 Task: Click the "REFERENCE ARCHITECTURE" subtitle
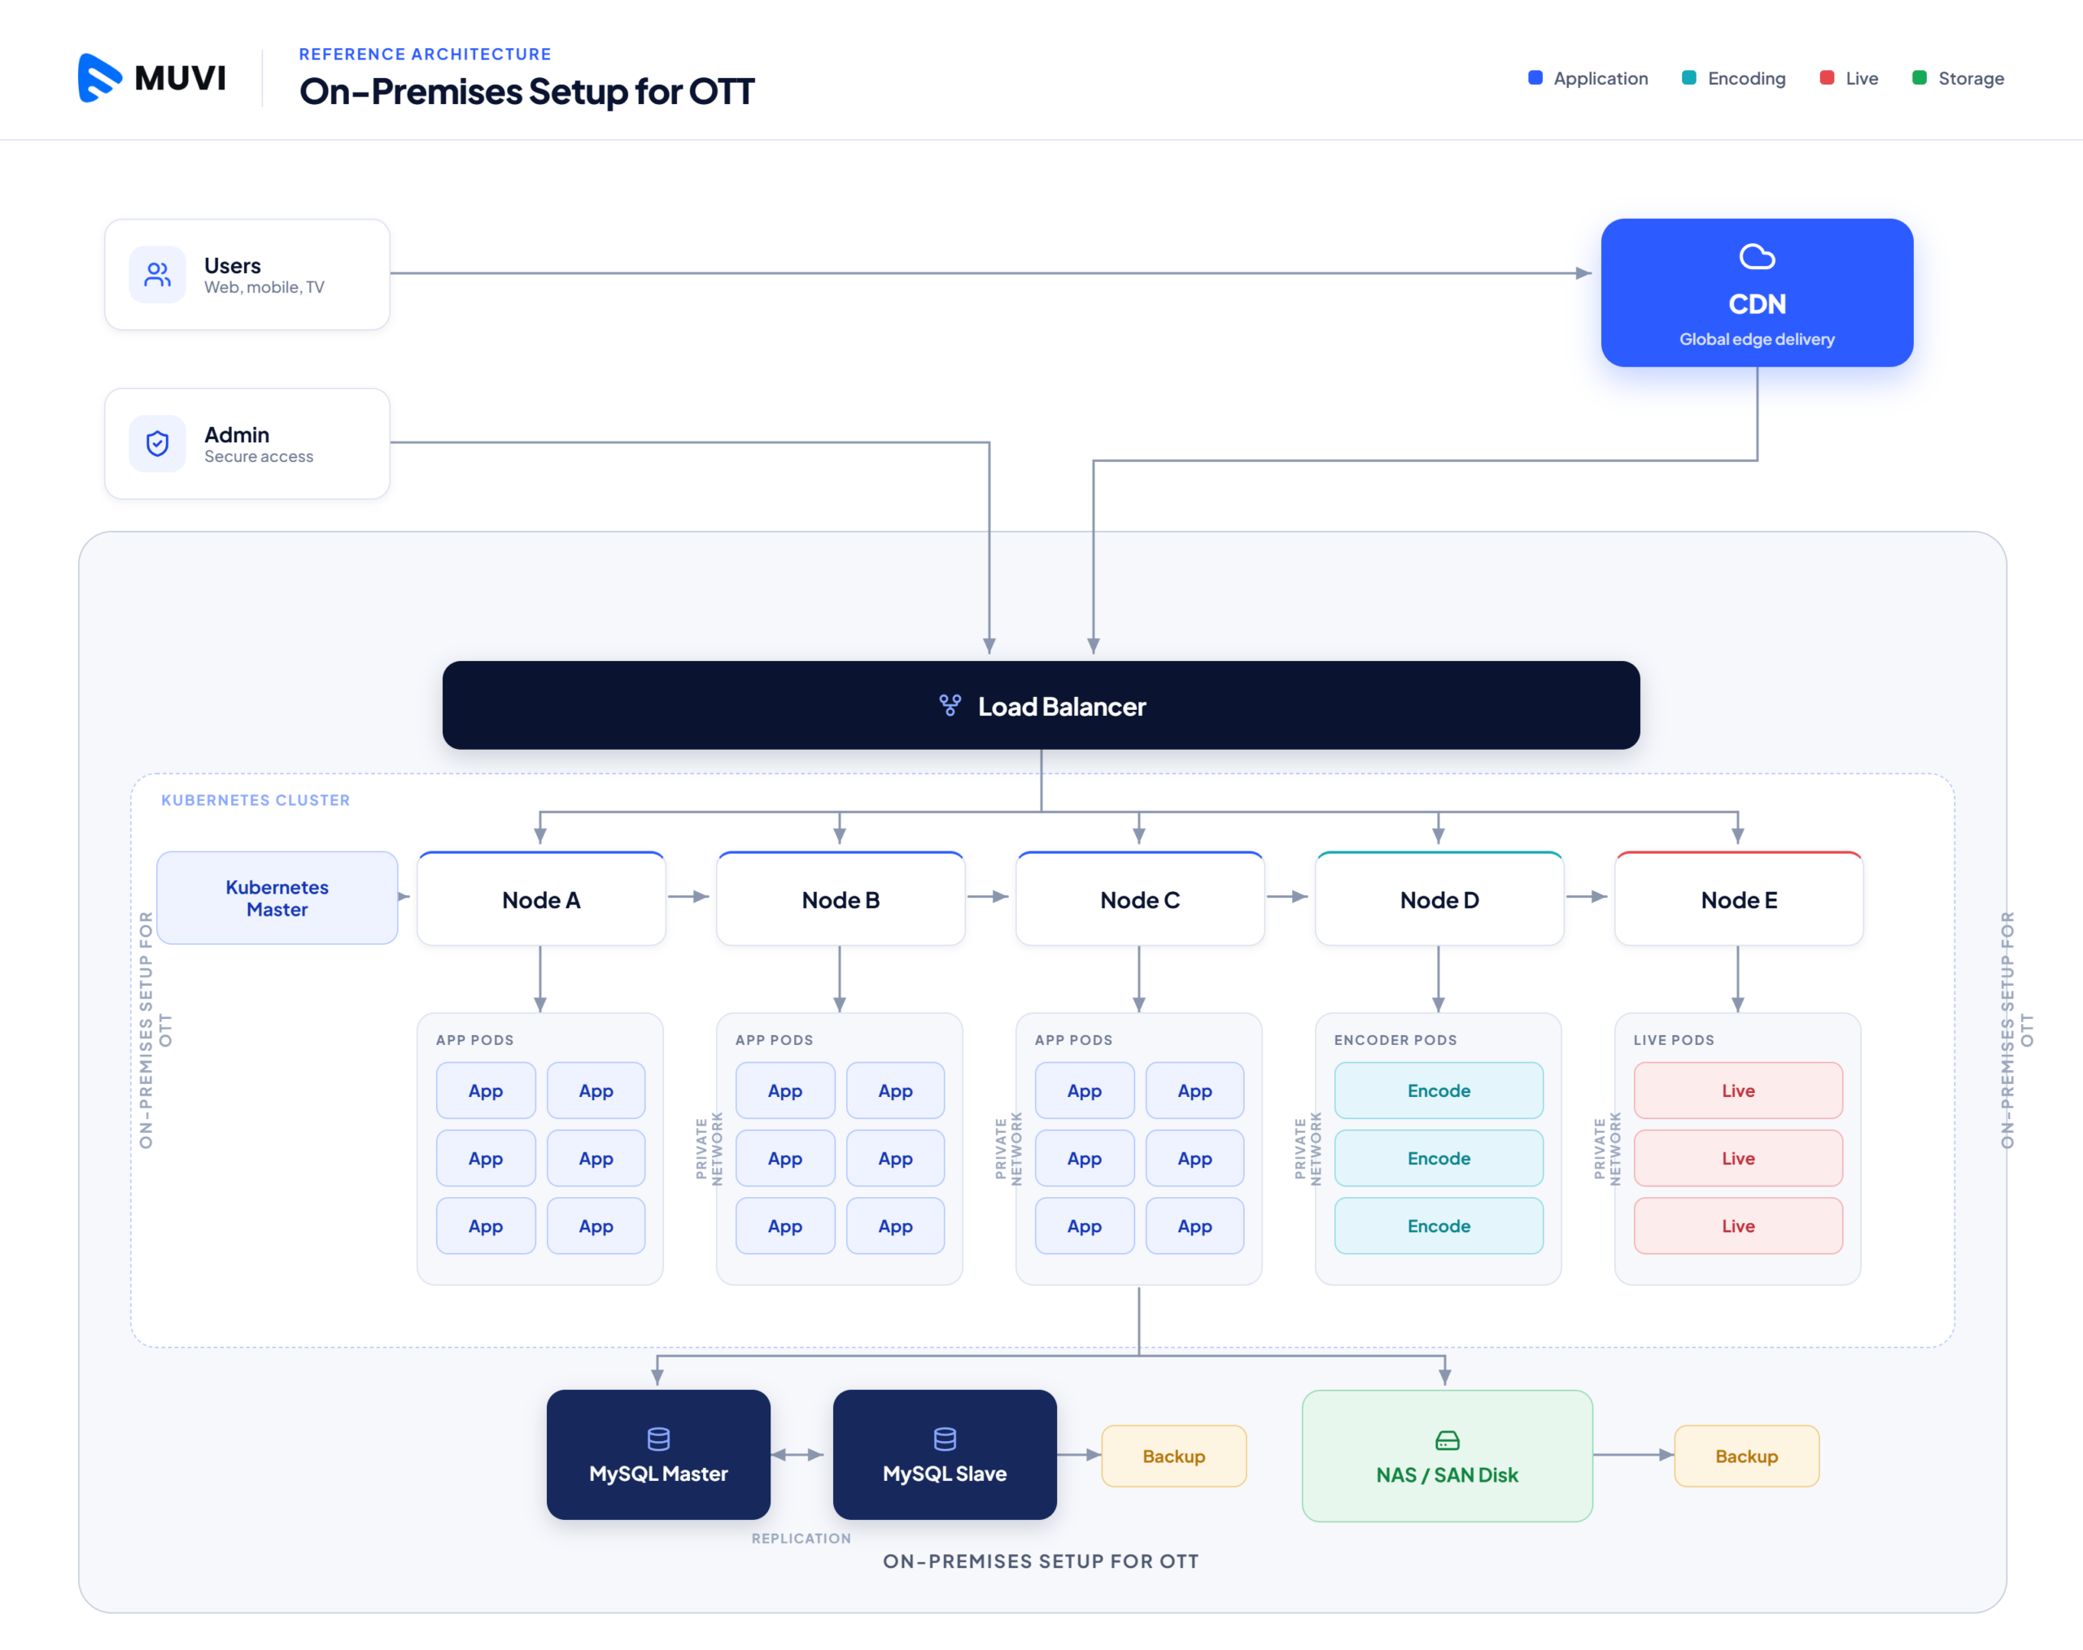pyautogui.click(x=425, y=54)
